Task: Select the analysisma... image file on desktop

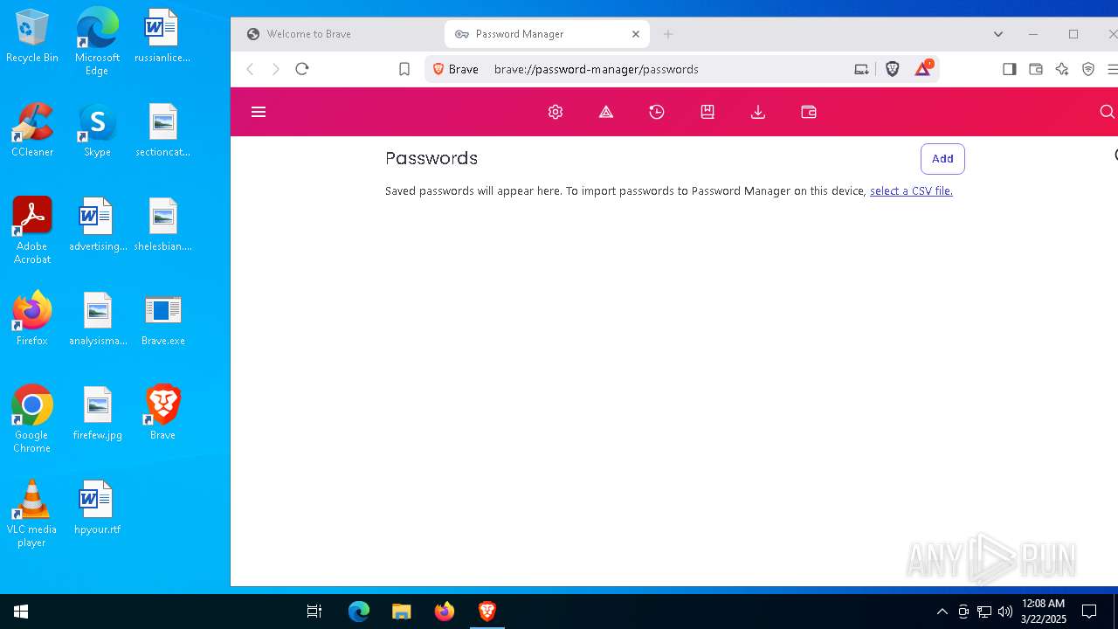Action: click(97, 320)
